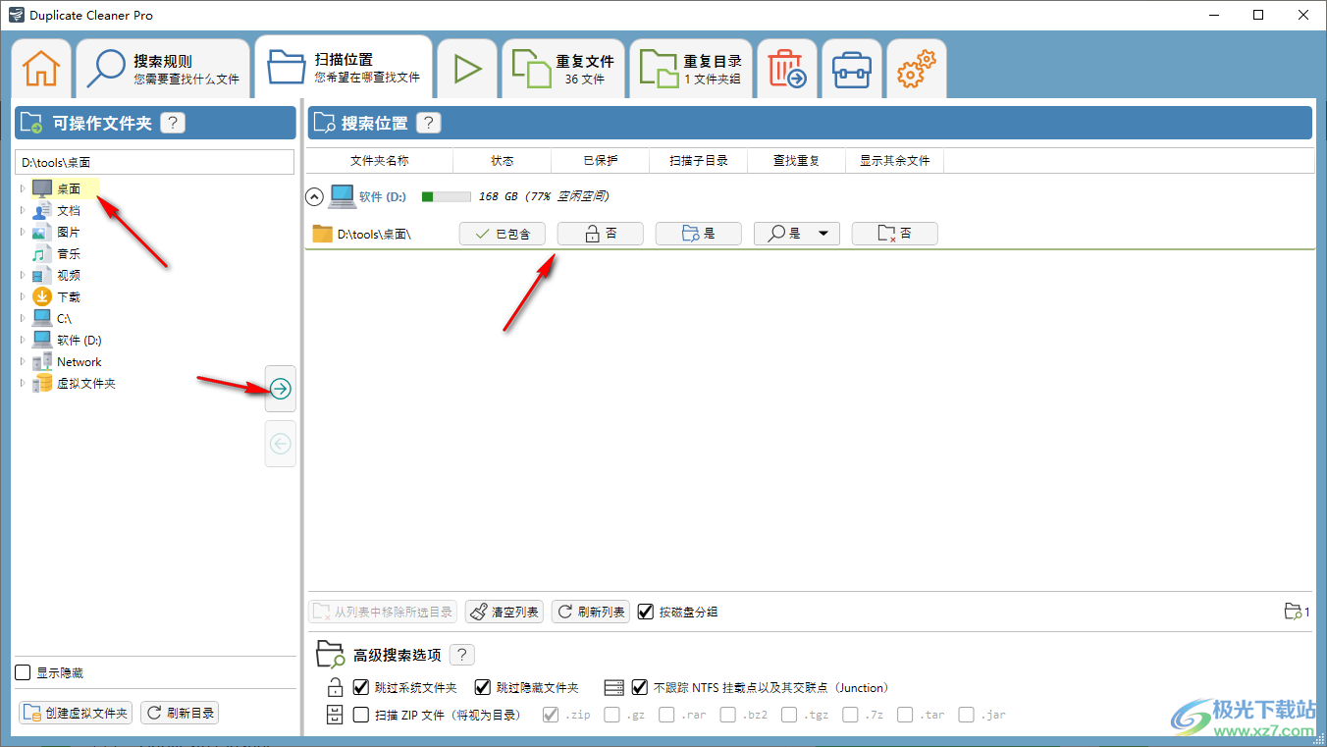1327x747 pixels.
Task: Click the 状态 column header
Action: click(503, 160)
